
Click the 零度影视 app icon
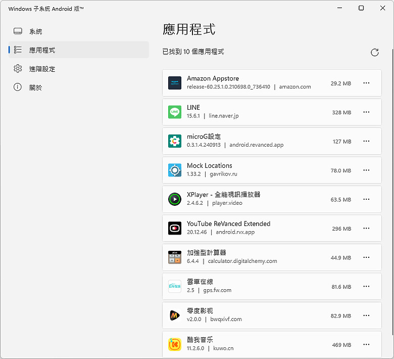[x=175, y=315]
